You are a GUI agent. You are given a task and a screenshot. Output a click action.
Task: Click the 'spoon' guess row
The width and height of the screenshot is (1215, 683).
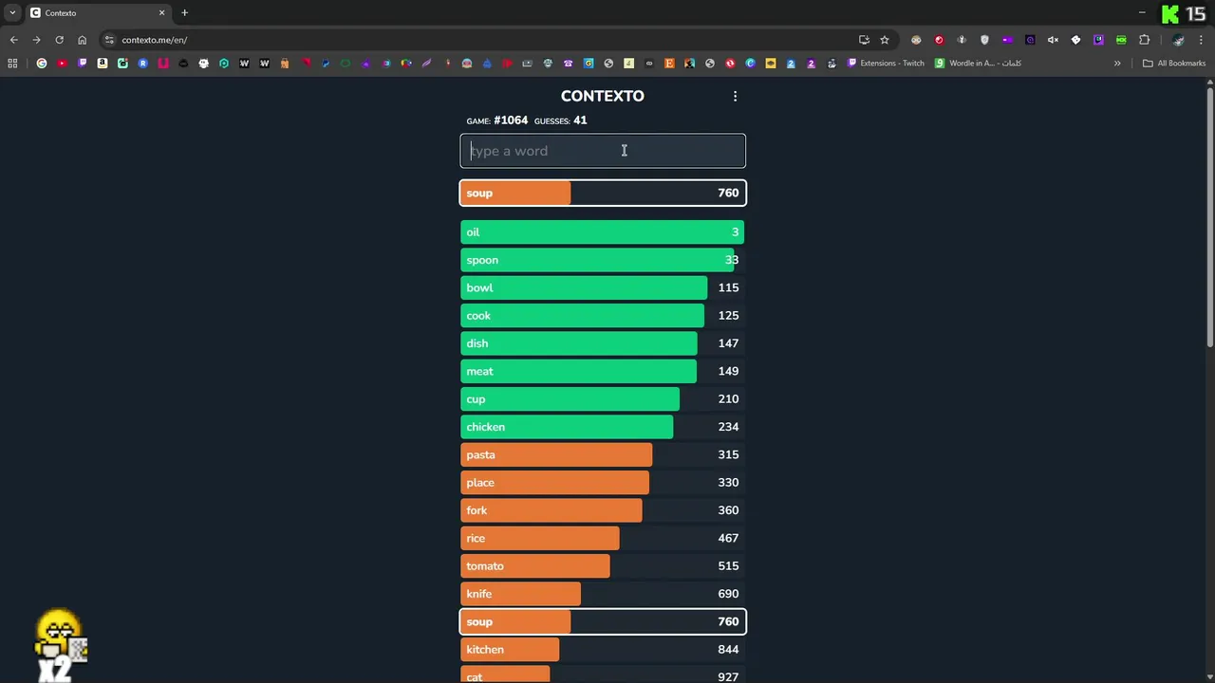coord(603,260)
